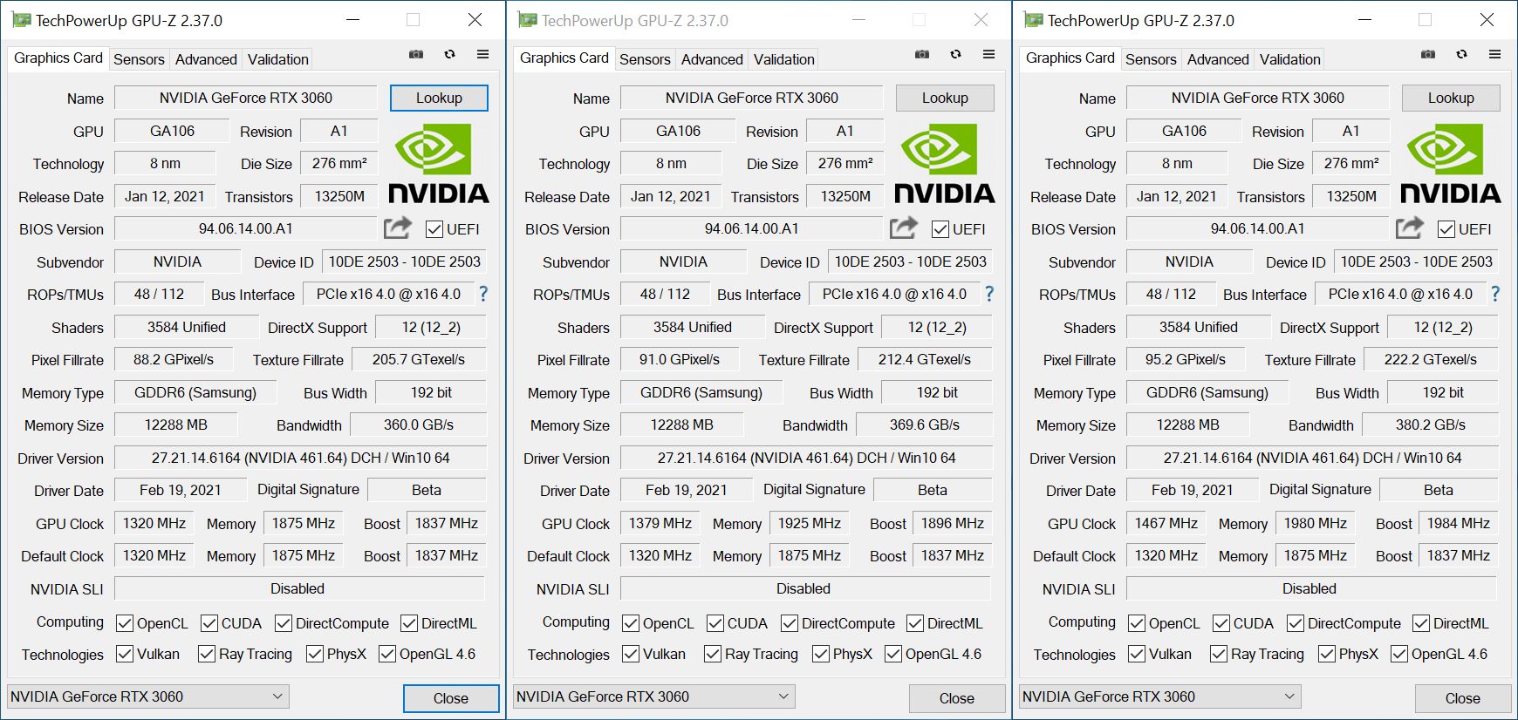Click Close button at bottom of right window
Viewport: 1518px width, 720px height.
(1463, 698)
